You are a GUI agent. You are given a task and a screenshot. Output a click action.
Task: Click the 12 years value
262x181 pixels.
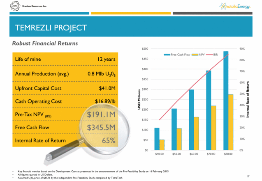tap(107, 59)
